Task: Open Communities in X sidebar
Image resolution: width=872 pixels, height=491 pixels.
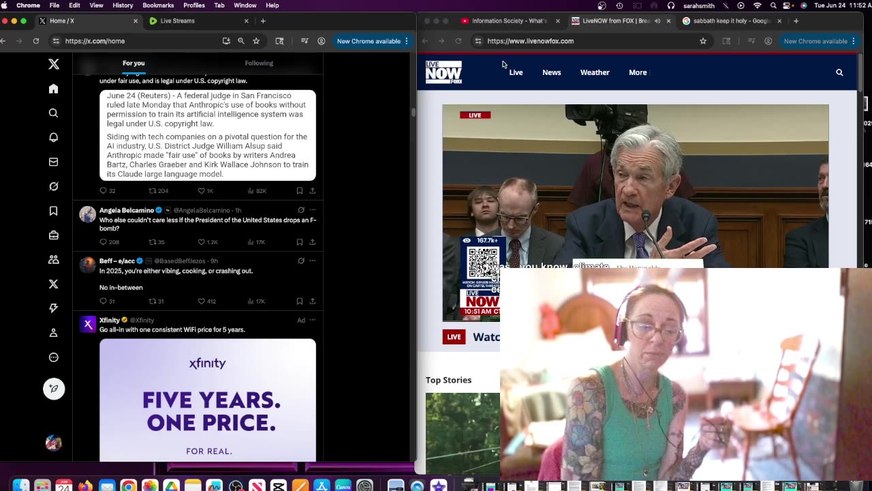Action: click(x=54, y=260)
